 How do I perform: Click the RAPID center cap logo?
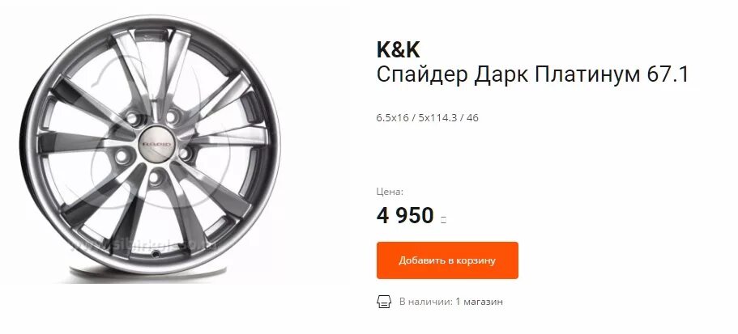click(x=157, y=144)
